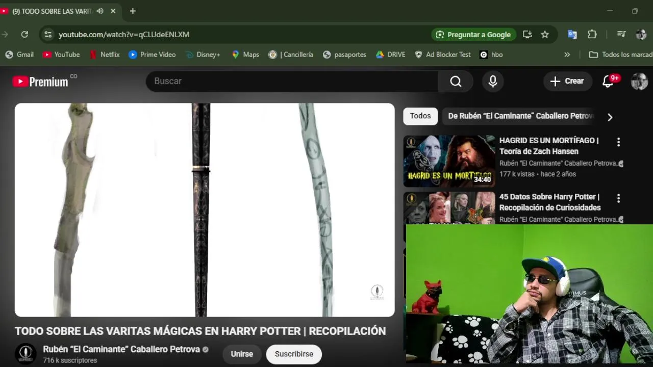
Task: Open options menu for Hagrid video
Action: tap(618, 142)
